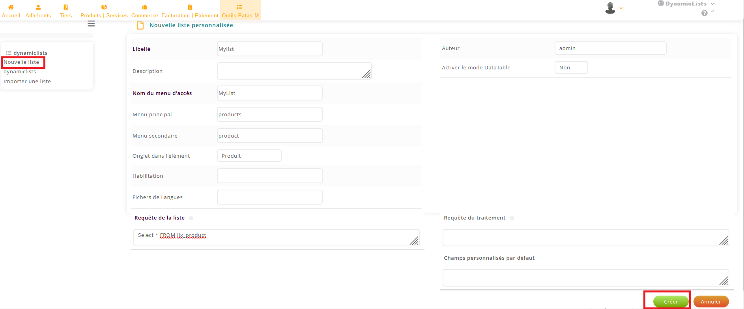The height and width of the screenshot is (309, 744).
Task: Click the Produits | Services box icon
Action: click(x=104, y=7)
